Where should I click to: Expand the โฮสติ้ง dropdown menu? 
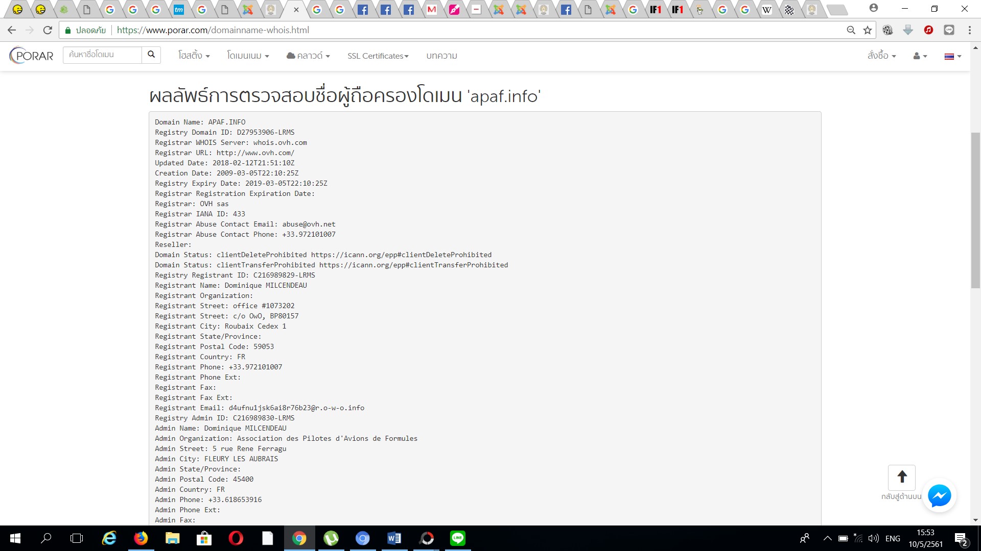pyautogui.click(x=194, y=56)
